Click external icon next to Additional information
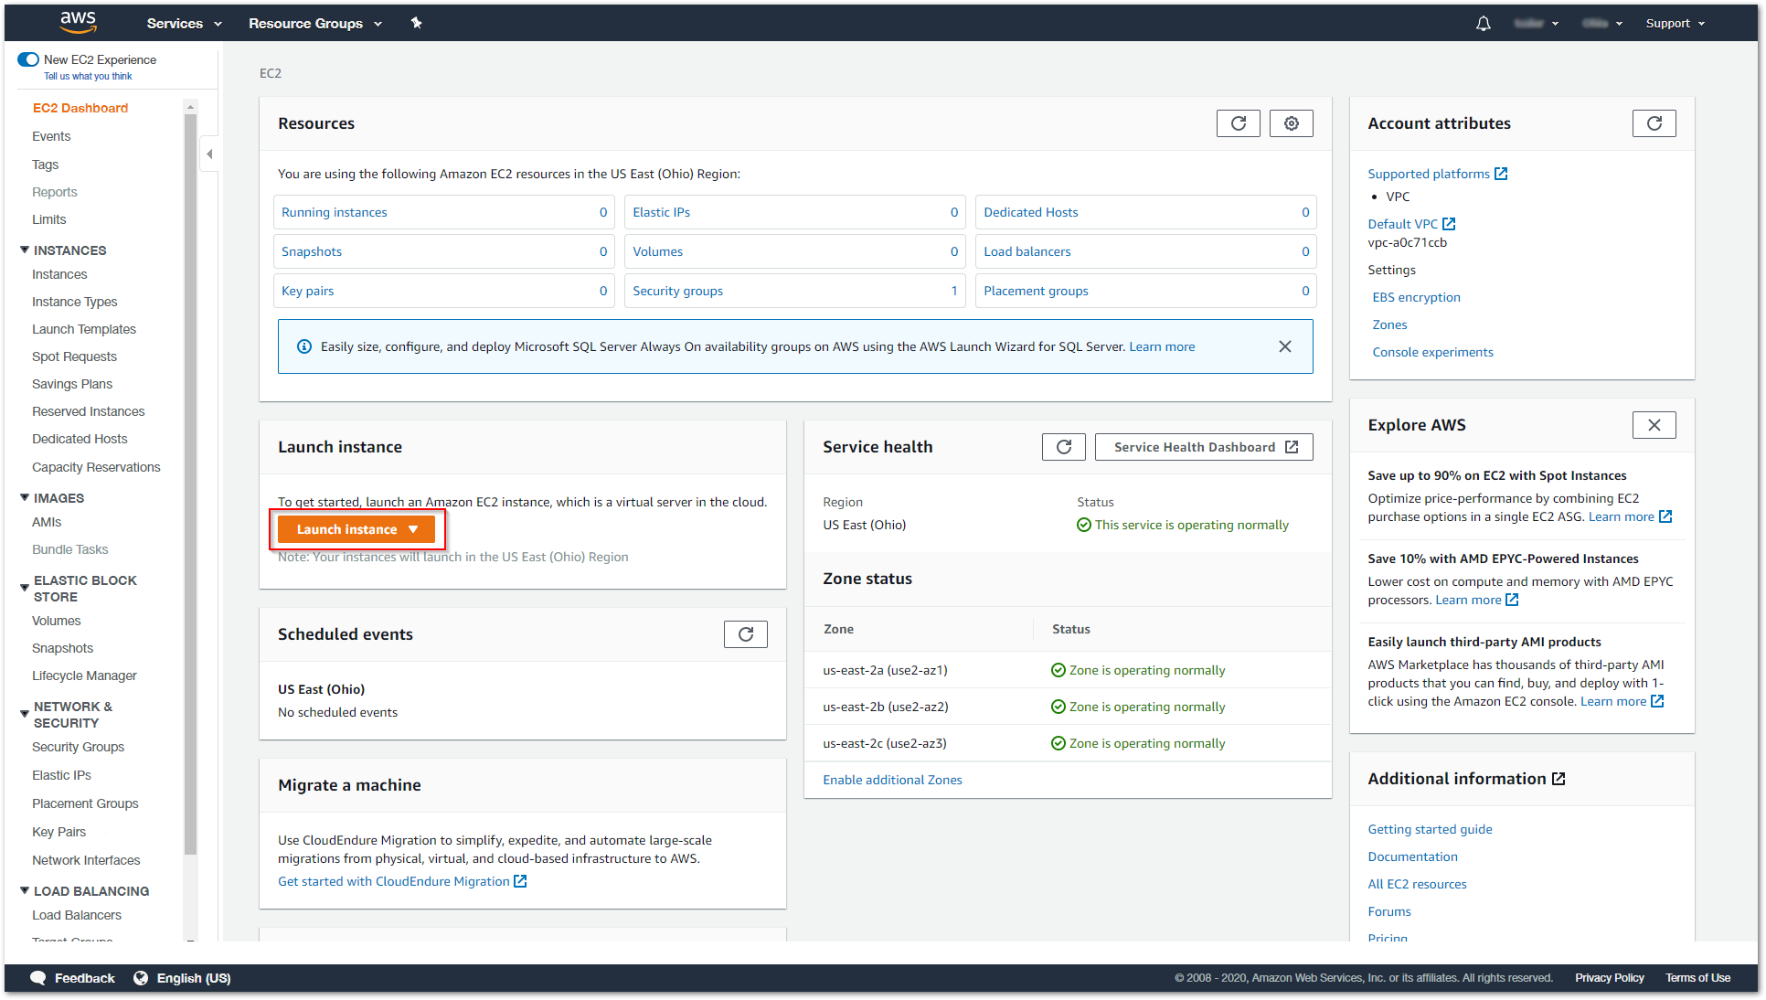Screen dimensions: 1766x1000 (x=1559, y=779)
